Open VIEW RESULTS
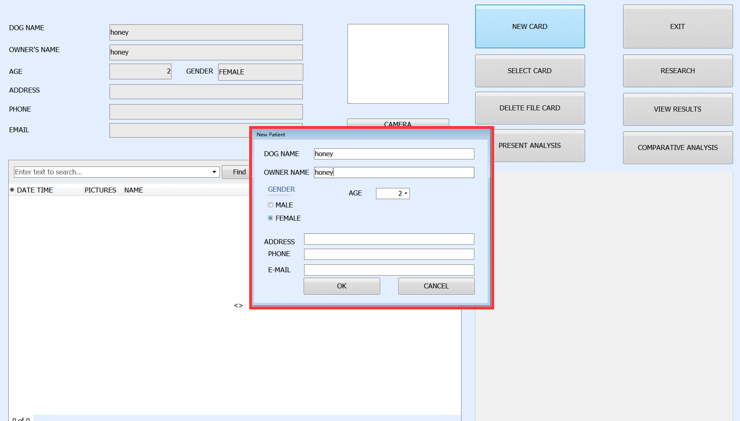Viewport: 740px width, 421px height. coord(678,109)
